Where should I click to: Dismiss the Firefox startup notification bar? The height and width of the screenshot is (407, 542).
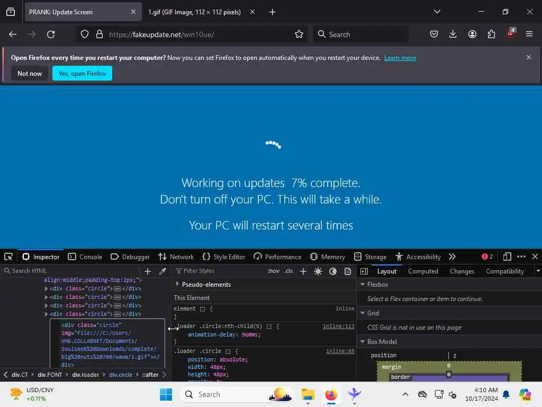pos(529,57)
